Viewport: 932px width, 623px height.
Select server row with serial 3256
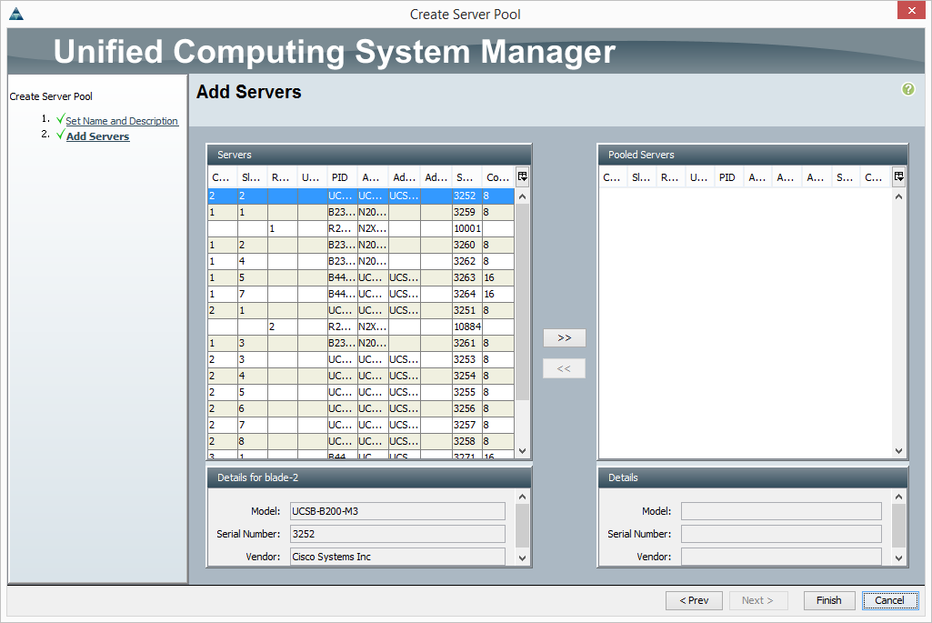[x=361, y=408]
